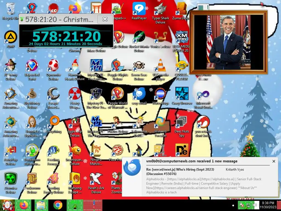Launch Typer Shark Deluxe
Image resolution: width=281 pixels, height=211 pixels.
pyautogui.click(x=160, y=13)
